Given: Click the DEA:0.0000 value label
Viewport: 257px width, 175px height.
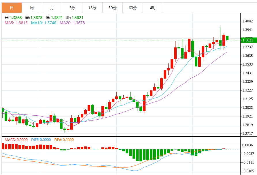Looking at the screenshot, I should [64, 140].
